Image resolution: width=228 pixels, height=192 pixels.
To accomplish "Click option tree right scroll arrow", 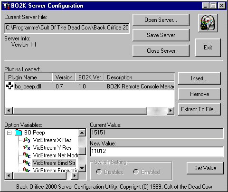I will click(75, 175).
